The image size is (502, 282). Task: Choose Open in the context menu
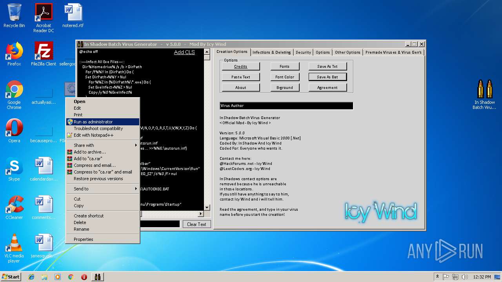coord(102,101)
